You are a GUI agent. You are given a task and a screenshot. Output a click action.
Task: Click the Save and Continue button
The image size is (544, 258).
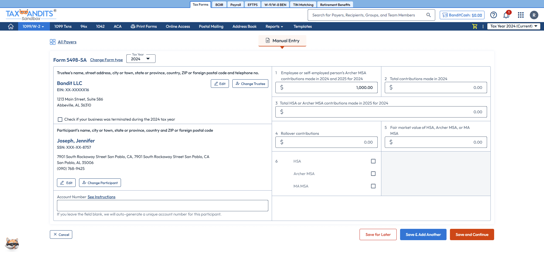tap(471, 234)
